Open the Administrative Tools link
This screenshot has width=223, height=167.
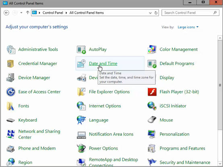pos(38,49)
